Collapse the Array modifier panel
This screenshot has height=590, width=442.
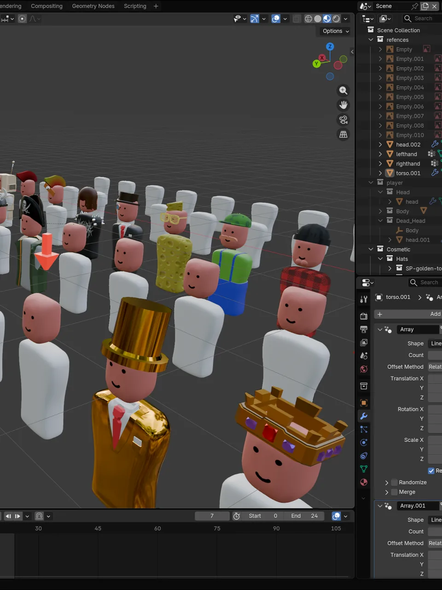pyautogui.click(x=380, y=329)
